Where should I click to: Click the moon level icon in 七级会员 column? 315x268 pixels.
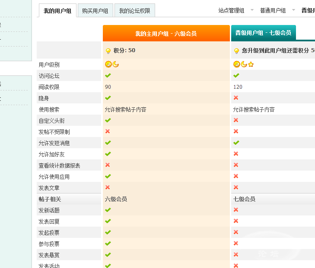pyautogui.click(x=244, y=64)
